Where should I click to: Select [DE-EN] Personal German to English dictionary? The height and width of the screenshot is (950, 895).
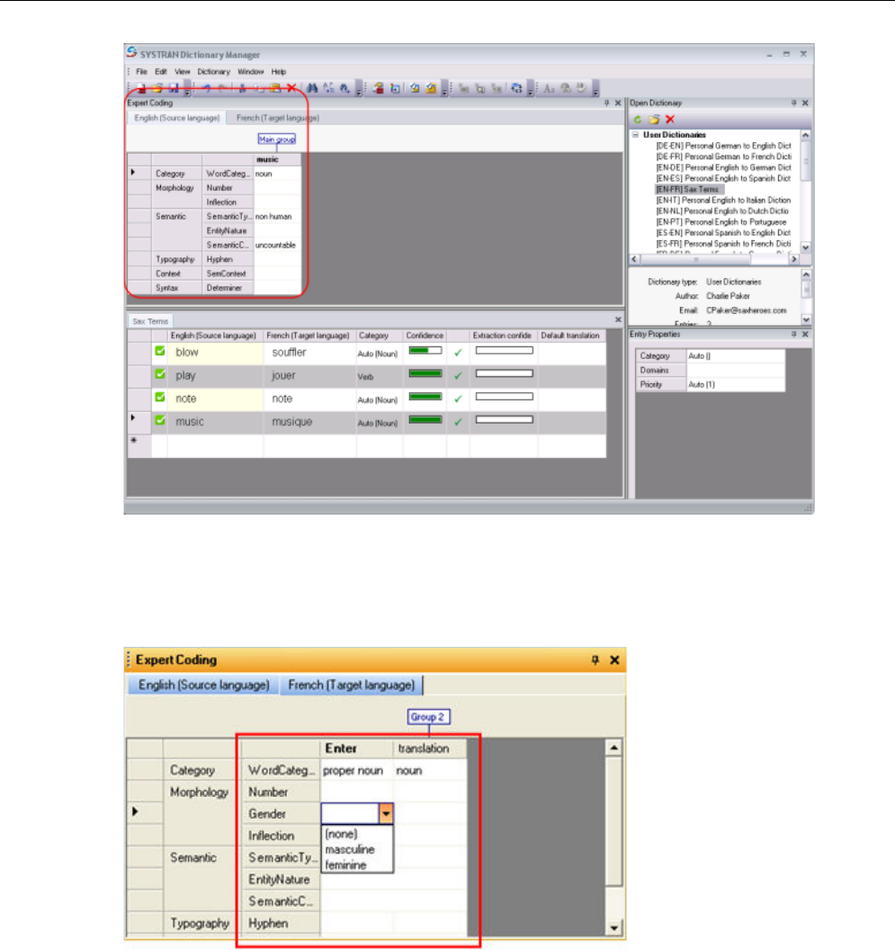[723, 146]
